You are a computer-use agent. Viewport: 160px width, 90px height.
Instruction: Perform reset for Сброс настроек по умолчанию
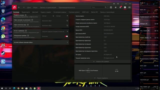(67, 21)
